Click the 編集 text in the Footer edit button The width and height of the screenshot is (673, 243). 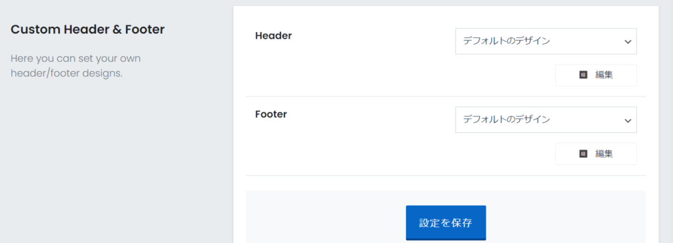tap(604, 154)
